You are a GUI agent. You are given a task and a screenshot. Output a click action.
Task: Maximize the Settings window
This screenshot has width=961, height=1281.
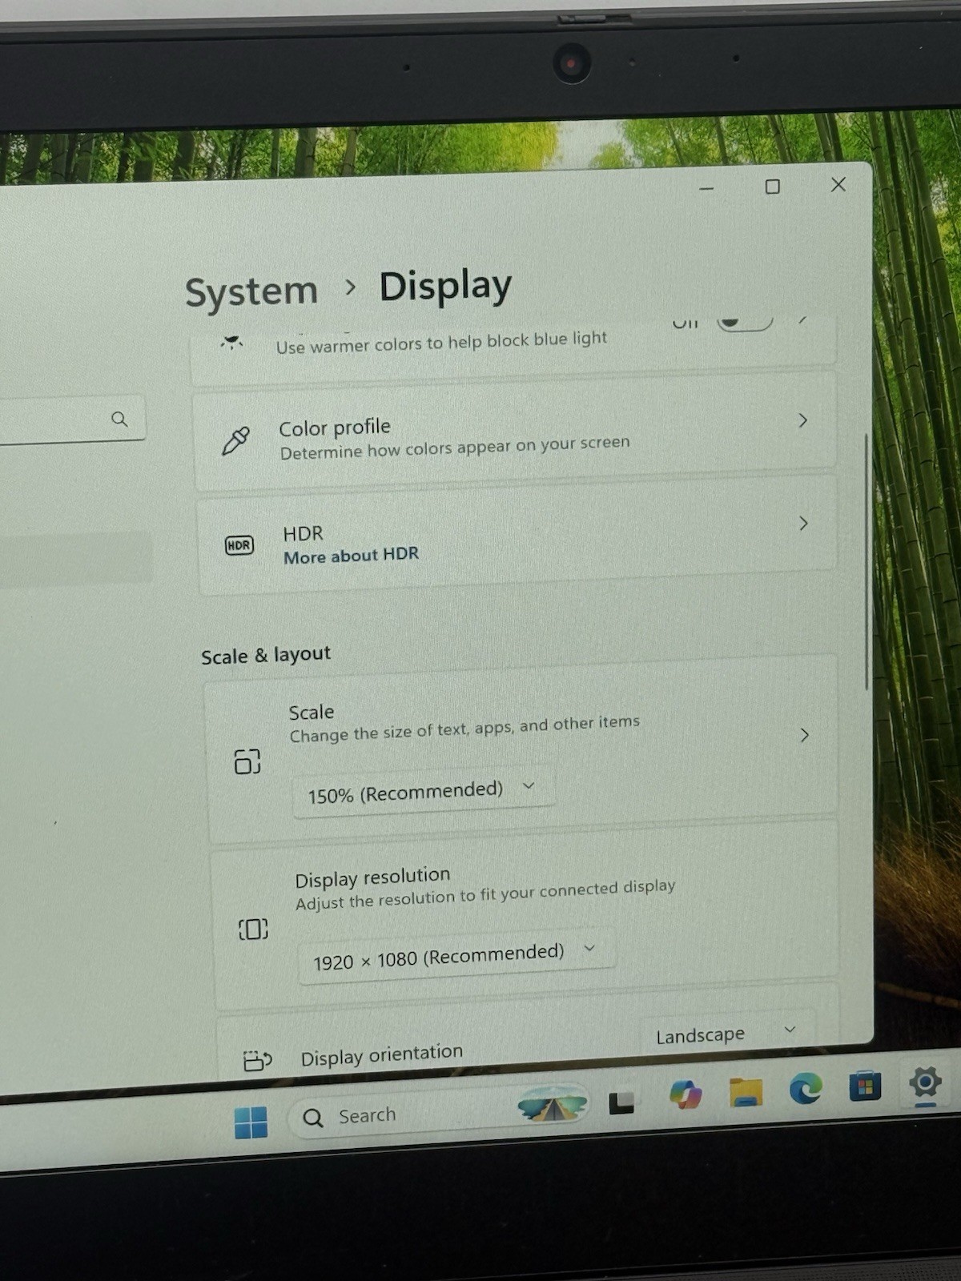[x=772, y=187]
